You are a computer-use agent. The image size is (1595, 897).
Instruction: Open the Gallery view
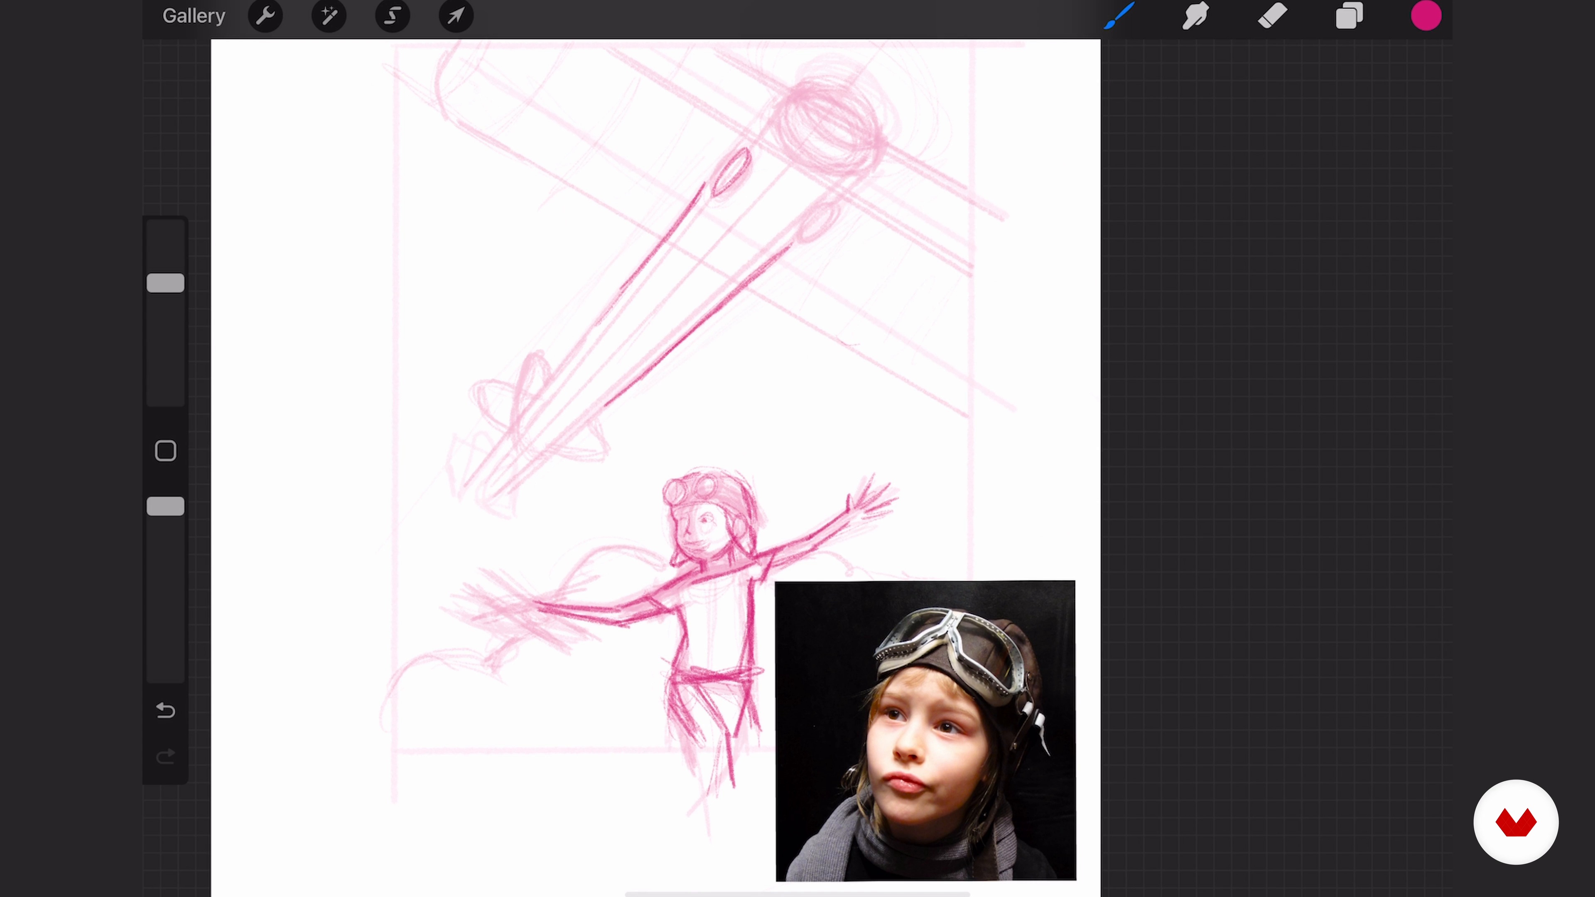coord(193,16)
